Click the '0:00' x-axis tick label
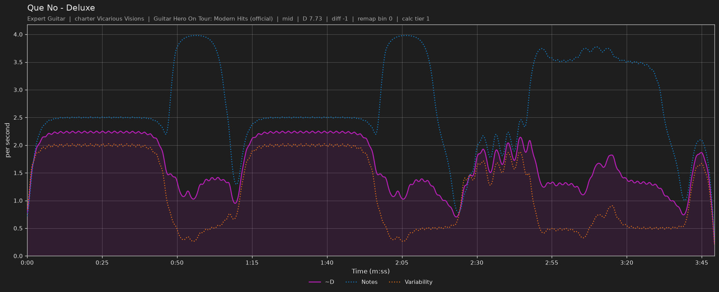 coord(27,263)
